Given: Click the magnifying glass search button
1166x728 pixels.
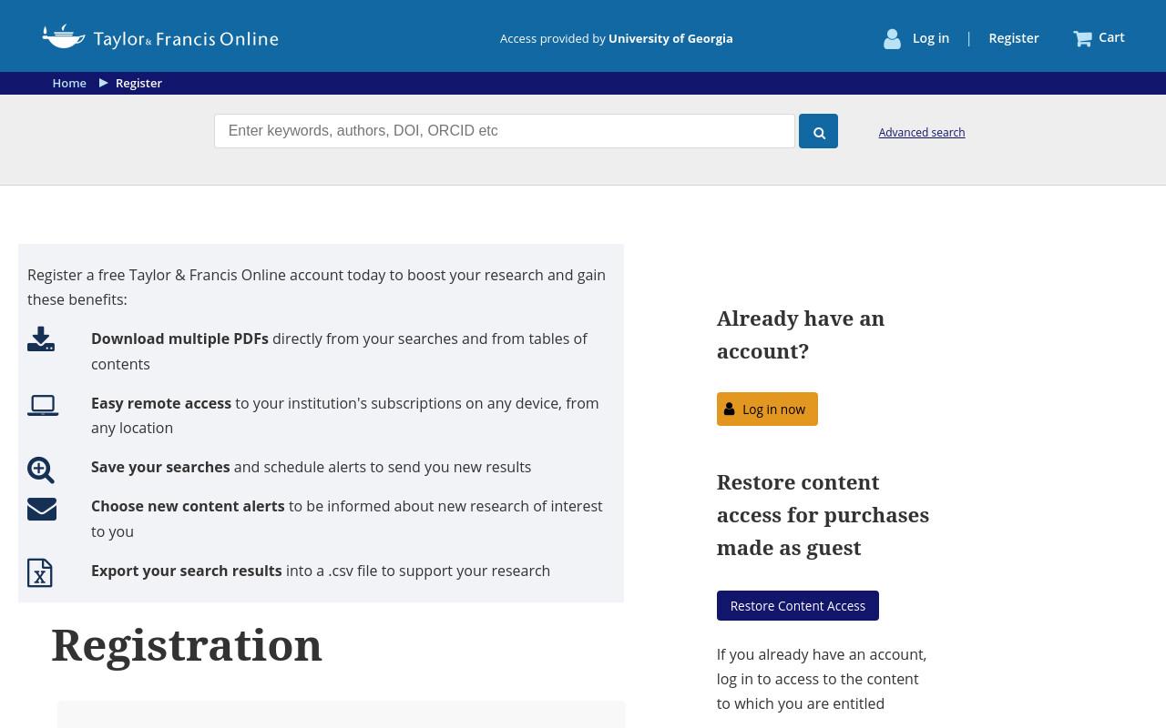Looking at the screenshot, I should 818,132.
